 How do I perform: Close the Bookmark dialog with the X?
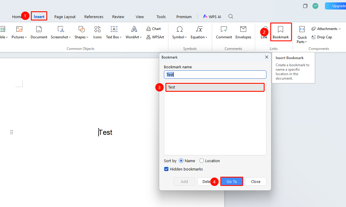pos(267,57)
